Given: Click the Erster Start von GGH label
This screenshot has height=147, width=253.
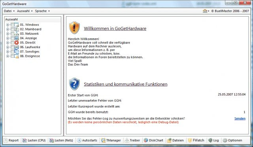Looking at the screenshot, I should coord(83,95).
